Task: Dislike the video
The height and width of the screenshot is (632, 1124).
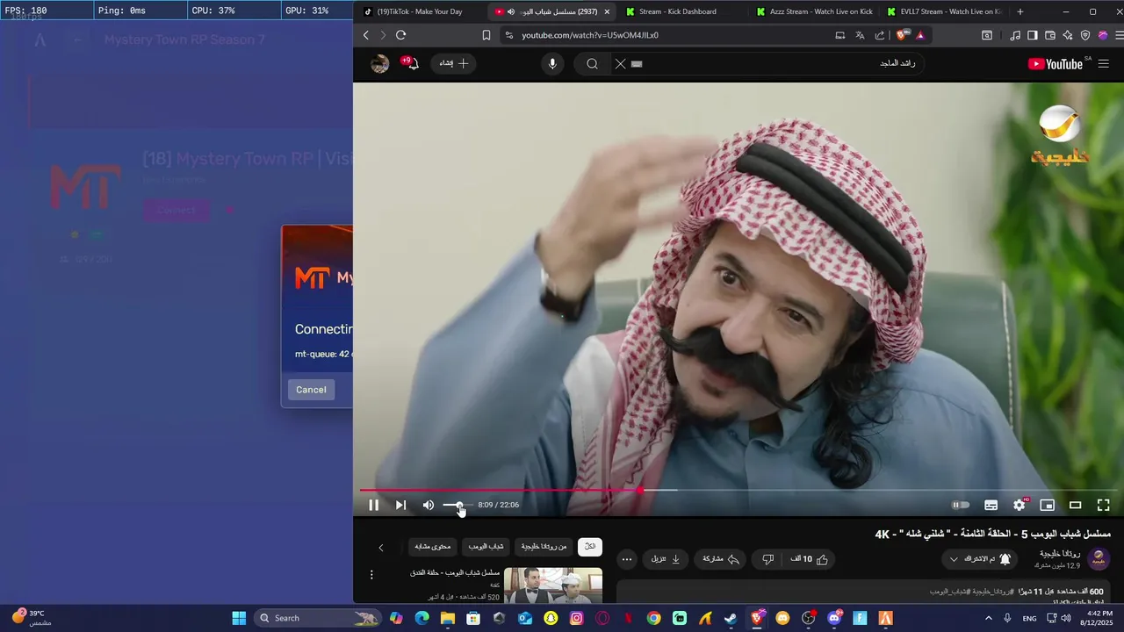Action: coord(768,559)
